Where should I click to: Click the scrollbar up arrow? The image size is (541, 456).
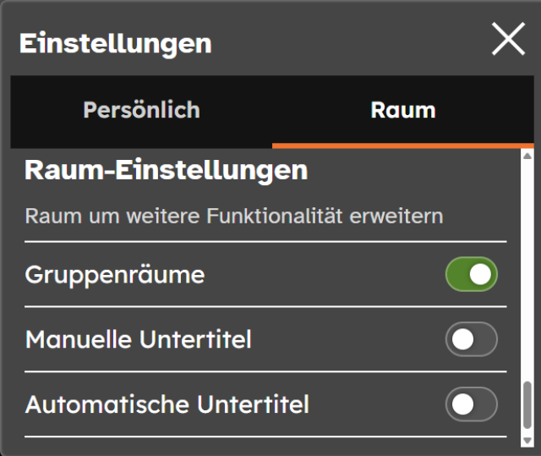528,156
